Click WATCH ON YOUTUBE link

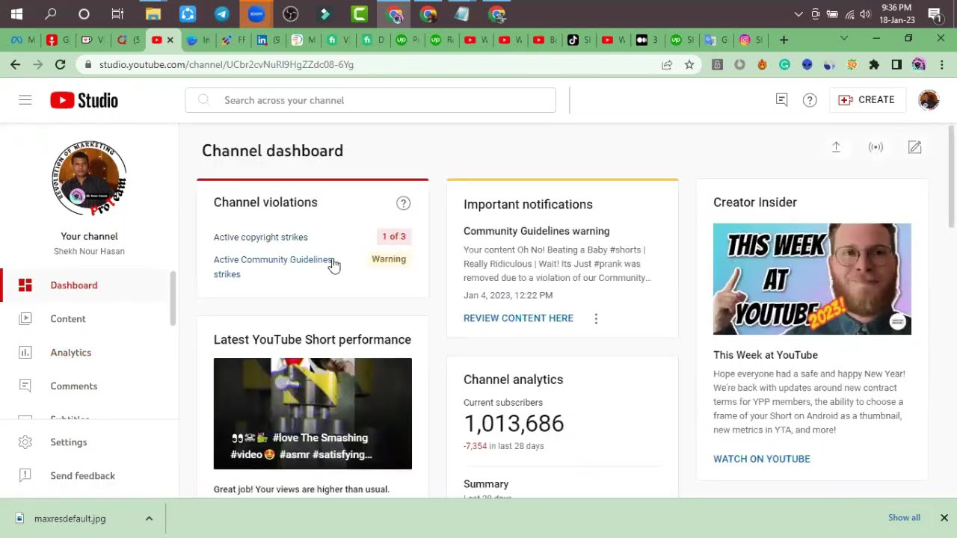point(761,459)
